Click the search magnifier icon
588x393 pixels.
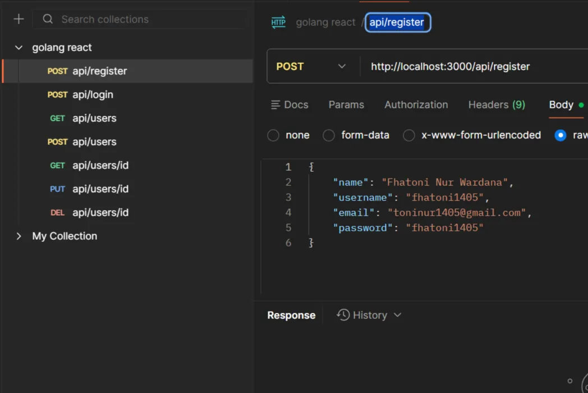(x=48, y=19)
